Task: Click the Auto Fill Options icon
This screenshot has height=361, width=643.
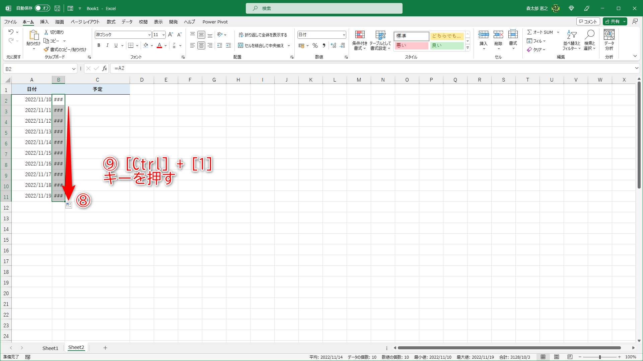Action: coord(69,205)
